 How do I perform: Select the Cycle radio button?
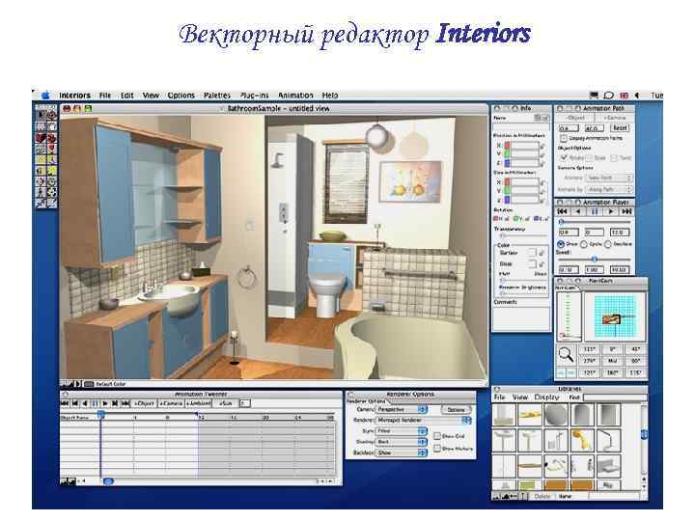(584, 244)
